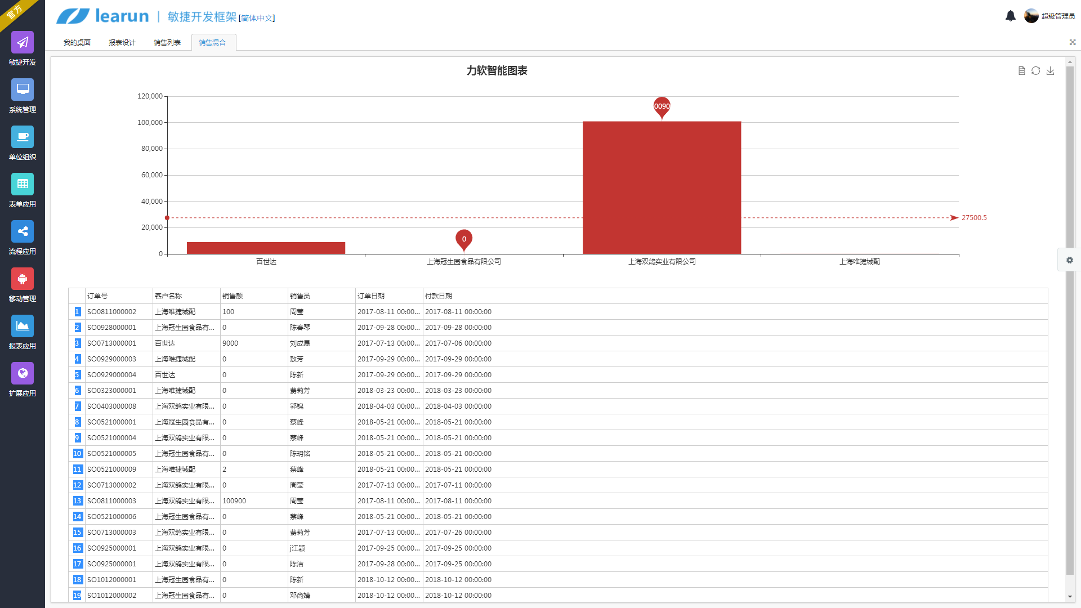Click average line label 27500.5

(974, 218)
